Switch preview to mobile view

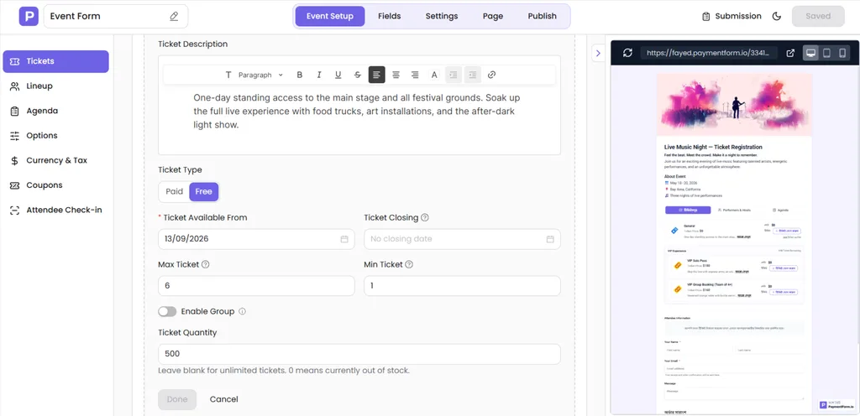click(x=842, y=53)
